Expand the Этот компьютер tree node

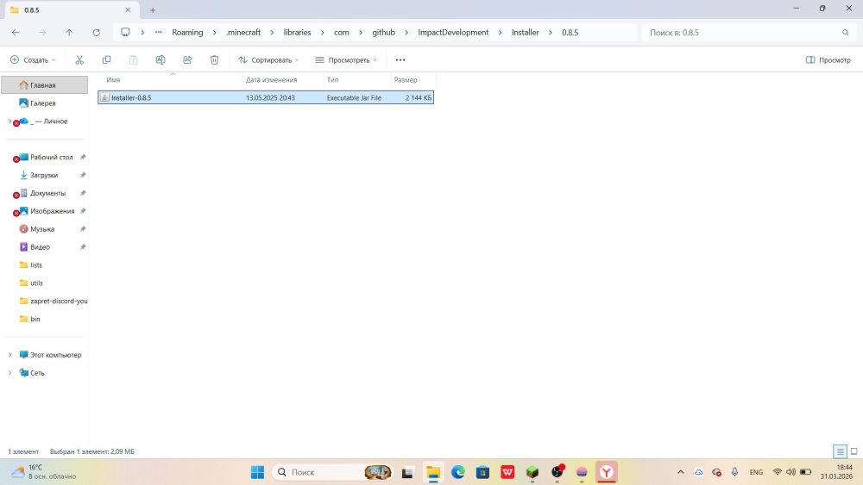(x=10, y=355)
